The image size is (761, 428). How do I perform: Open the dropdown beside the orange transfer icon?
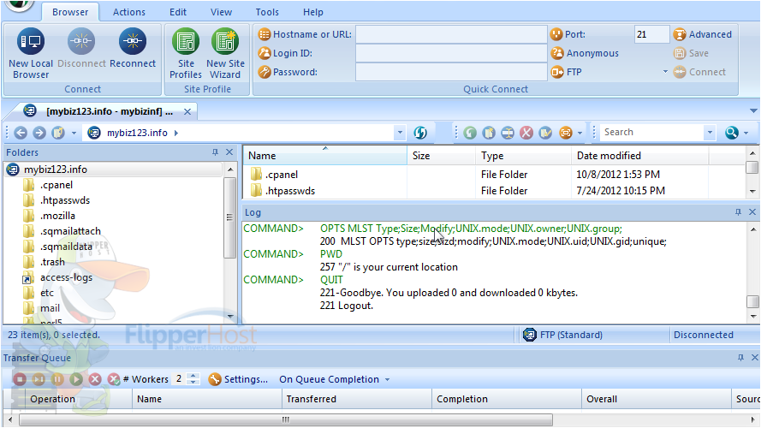point(580,133)
